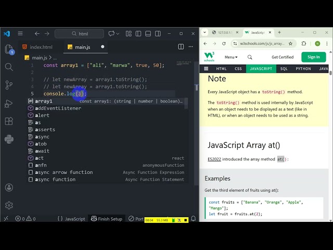Expand the breadcrumb ellipsis after main.js

(55, 58)
